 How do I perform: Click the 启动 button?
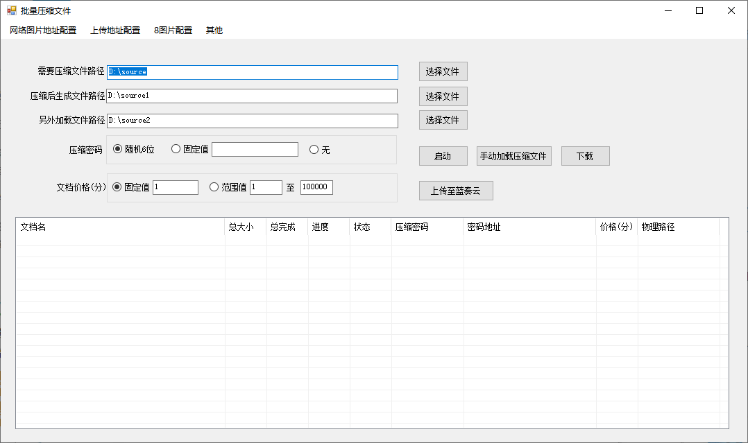tap(443, 156)
